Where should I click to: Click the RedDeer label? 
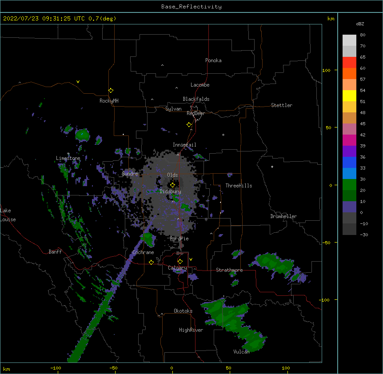(195, 113)
